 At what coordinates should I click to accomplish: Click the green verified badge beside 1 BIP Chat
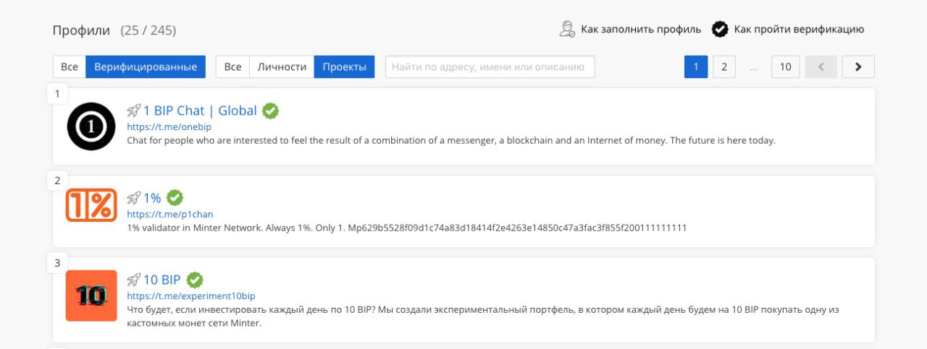coord(271,111)
